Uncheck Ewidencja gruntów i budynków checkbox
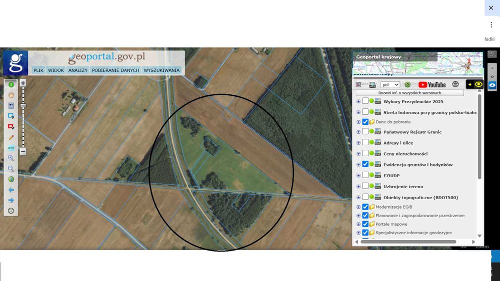The height and width of the screenshot is (281, 500). pyautogui.click(x=365, y=164)
